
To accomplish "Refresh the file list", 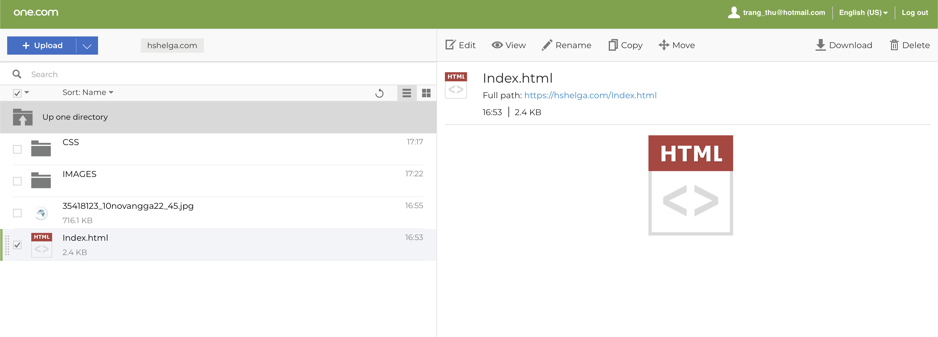I will 379,93.
